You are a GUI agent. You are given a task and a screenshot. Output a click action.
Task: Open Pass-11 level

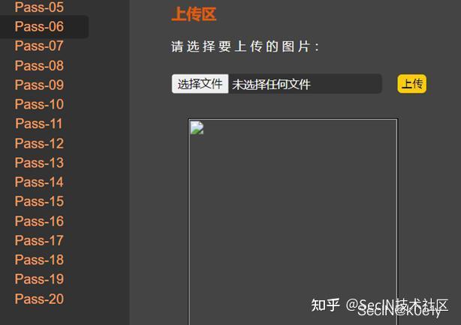point(39,124)
